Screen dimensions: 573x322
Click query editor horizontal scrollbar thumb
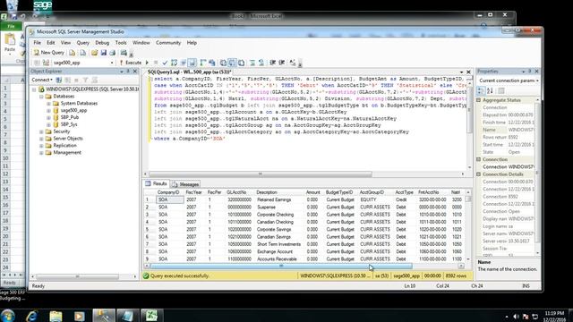(261, 174)
